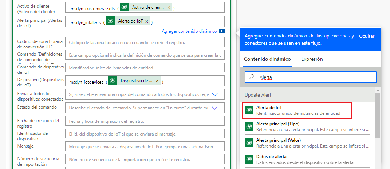This screenshot has width=390, height=169.
Task: Click icon next to Alerta de IoT result
Action: tap(248, 110)
